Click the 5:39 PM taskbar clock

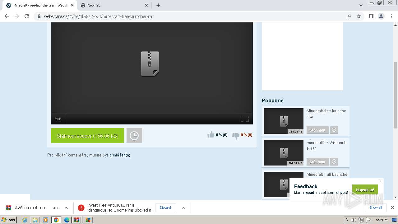click(382, 220)
